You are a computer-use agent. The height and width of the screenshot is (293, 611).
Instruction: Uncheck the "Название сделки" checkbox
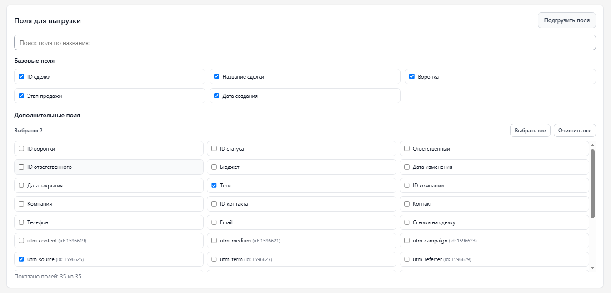coord(217,76)
